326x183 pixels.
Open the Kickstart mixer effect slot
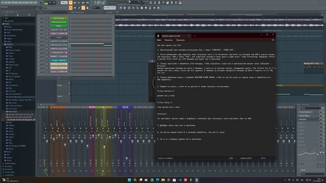pyautogui.click(x=308, y=119)
